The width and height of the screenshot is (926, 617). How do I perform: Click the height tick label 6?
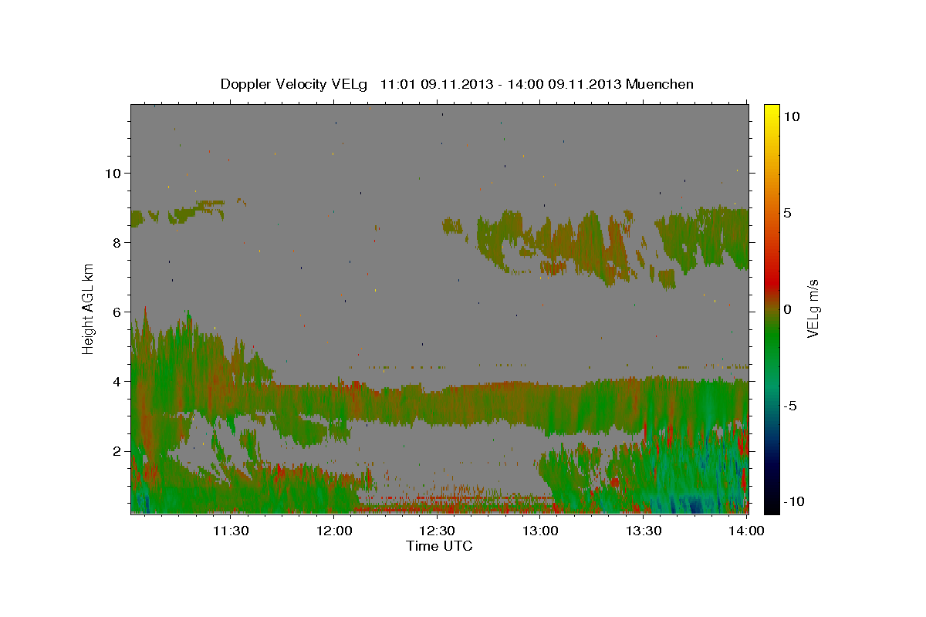coord(117,312)
